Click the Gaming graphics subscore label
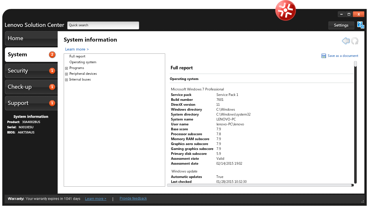Viewport: 369px width, 208px height. coord(192,149)
